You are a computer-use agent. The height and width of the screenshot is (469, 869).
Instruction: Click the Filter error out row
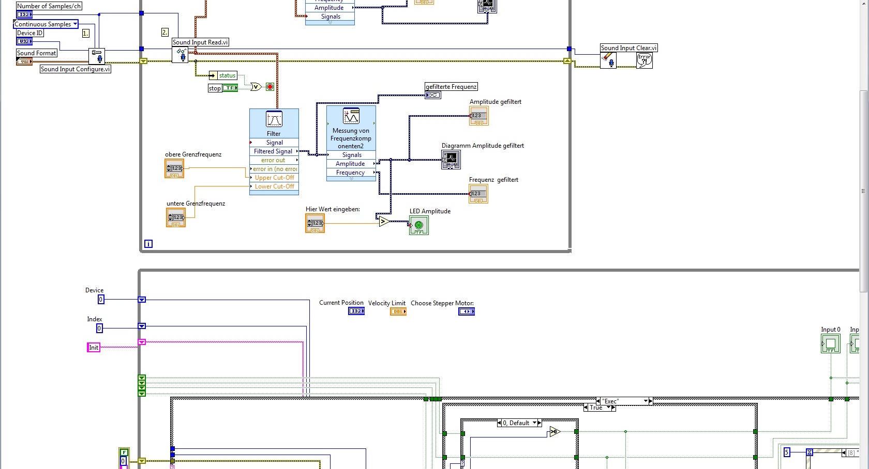tap(274, 160)
